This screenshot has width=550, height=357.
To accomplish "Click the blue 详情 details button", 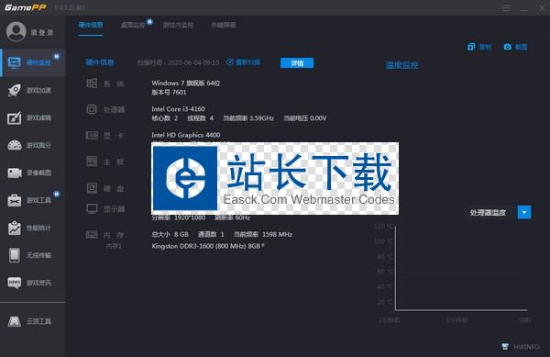I will pyautogui.click(x=297, y=62).
